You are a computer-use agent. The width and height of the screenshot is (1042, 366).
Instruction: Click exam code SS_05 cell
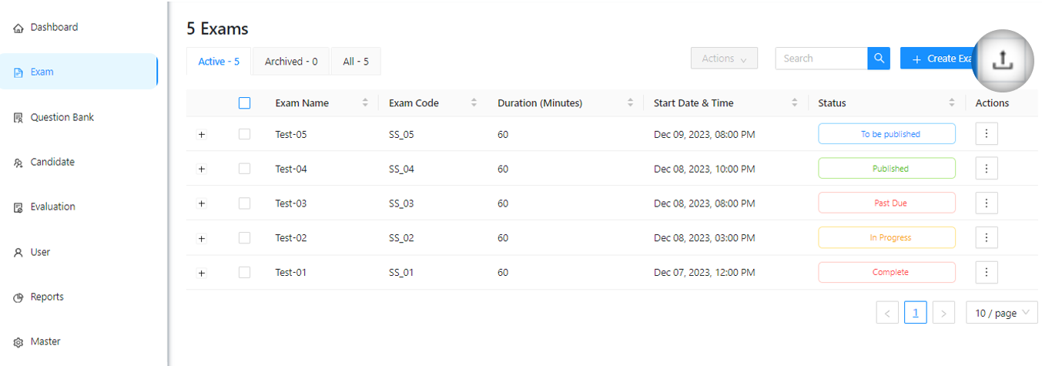401,135
